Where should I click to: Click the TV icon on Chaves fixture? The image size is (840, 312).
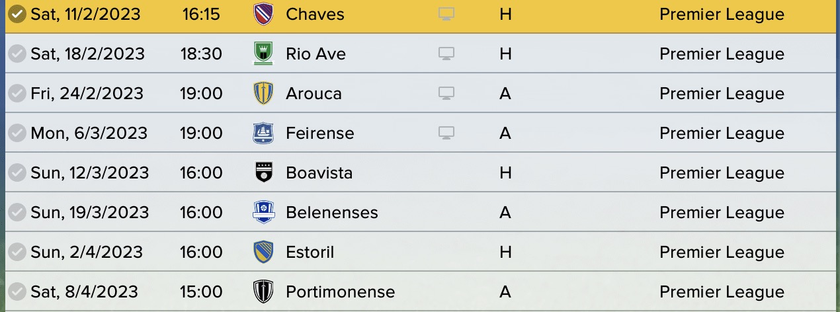[446, 15]
